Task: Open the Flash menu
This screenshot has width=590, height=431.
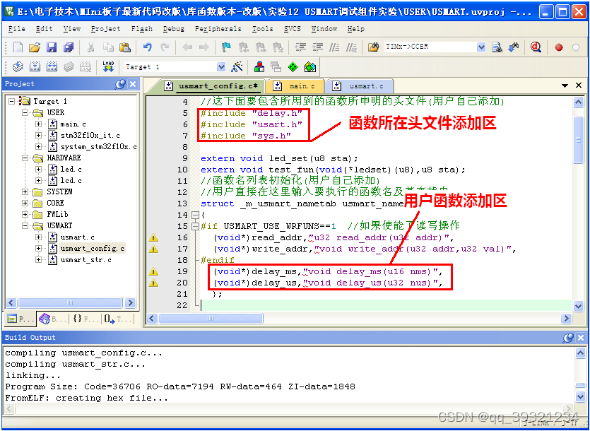Action: 142,29
